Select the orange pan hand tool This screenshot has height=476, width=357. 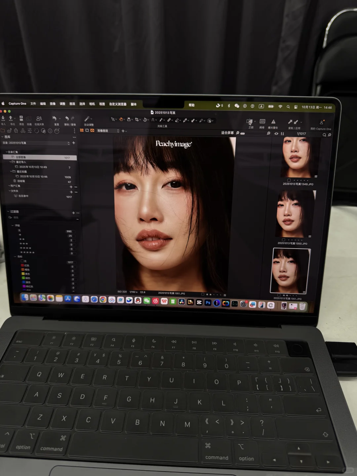pyautogui.click(x=121, y=119)
